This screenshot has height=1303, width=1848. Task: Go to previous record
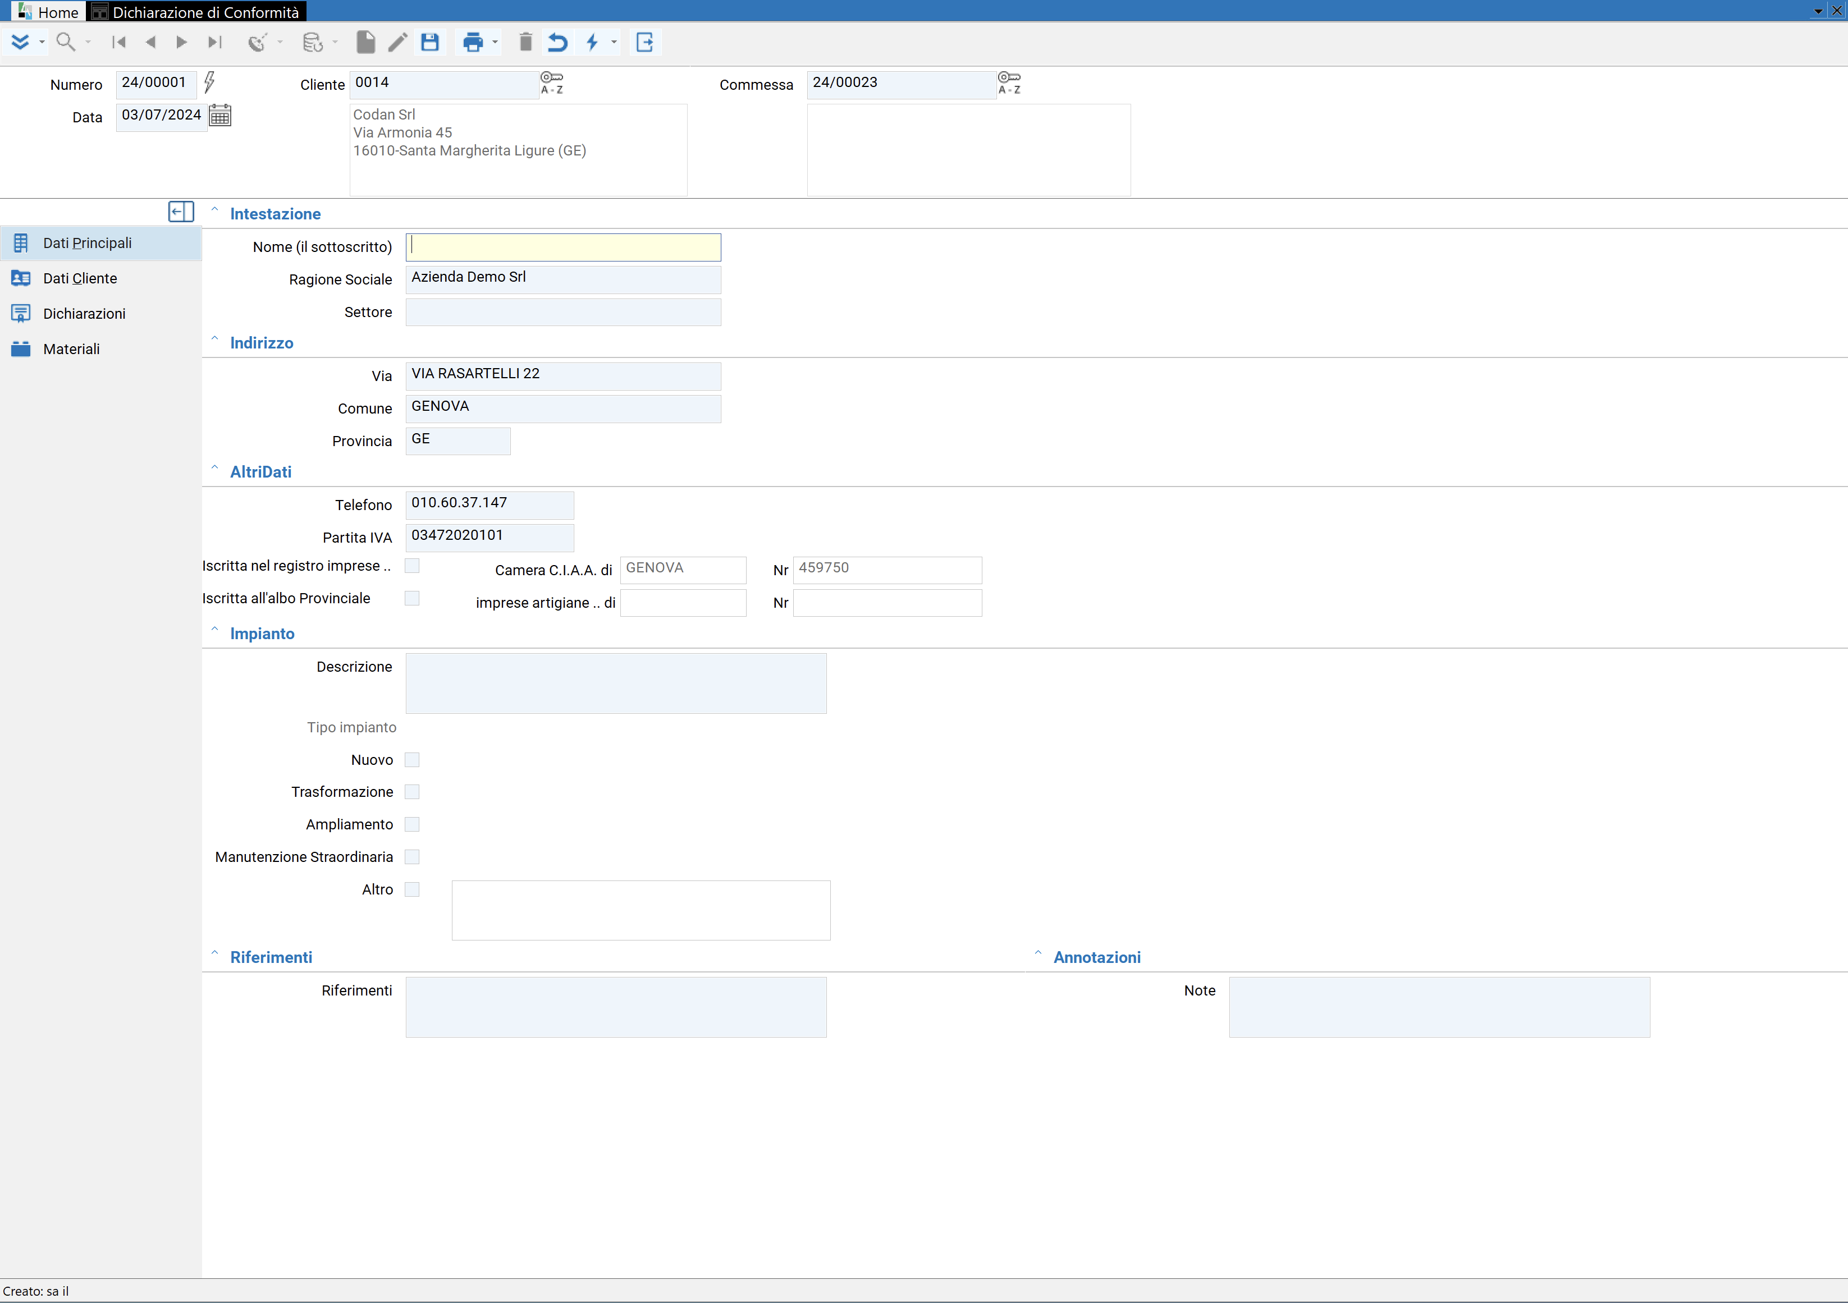150,42
